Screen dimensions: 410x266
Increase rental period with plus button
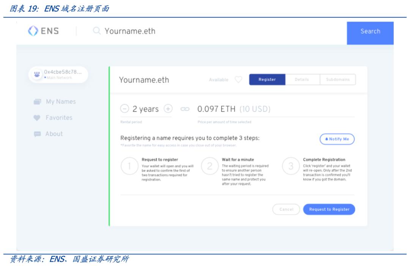pyautogui.click(x=168, y=109)
